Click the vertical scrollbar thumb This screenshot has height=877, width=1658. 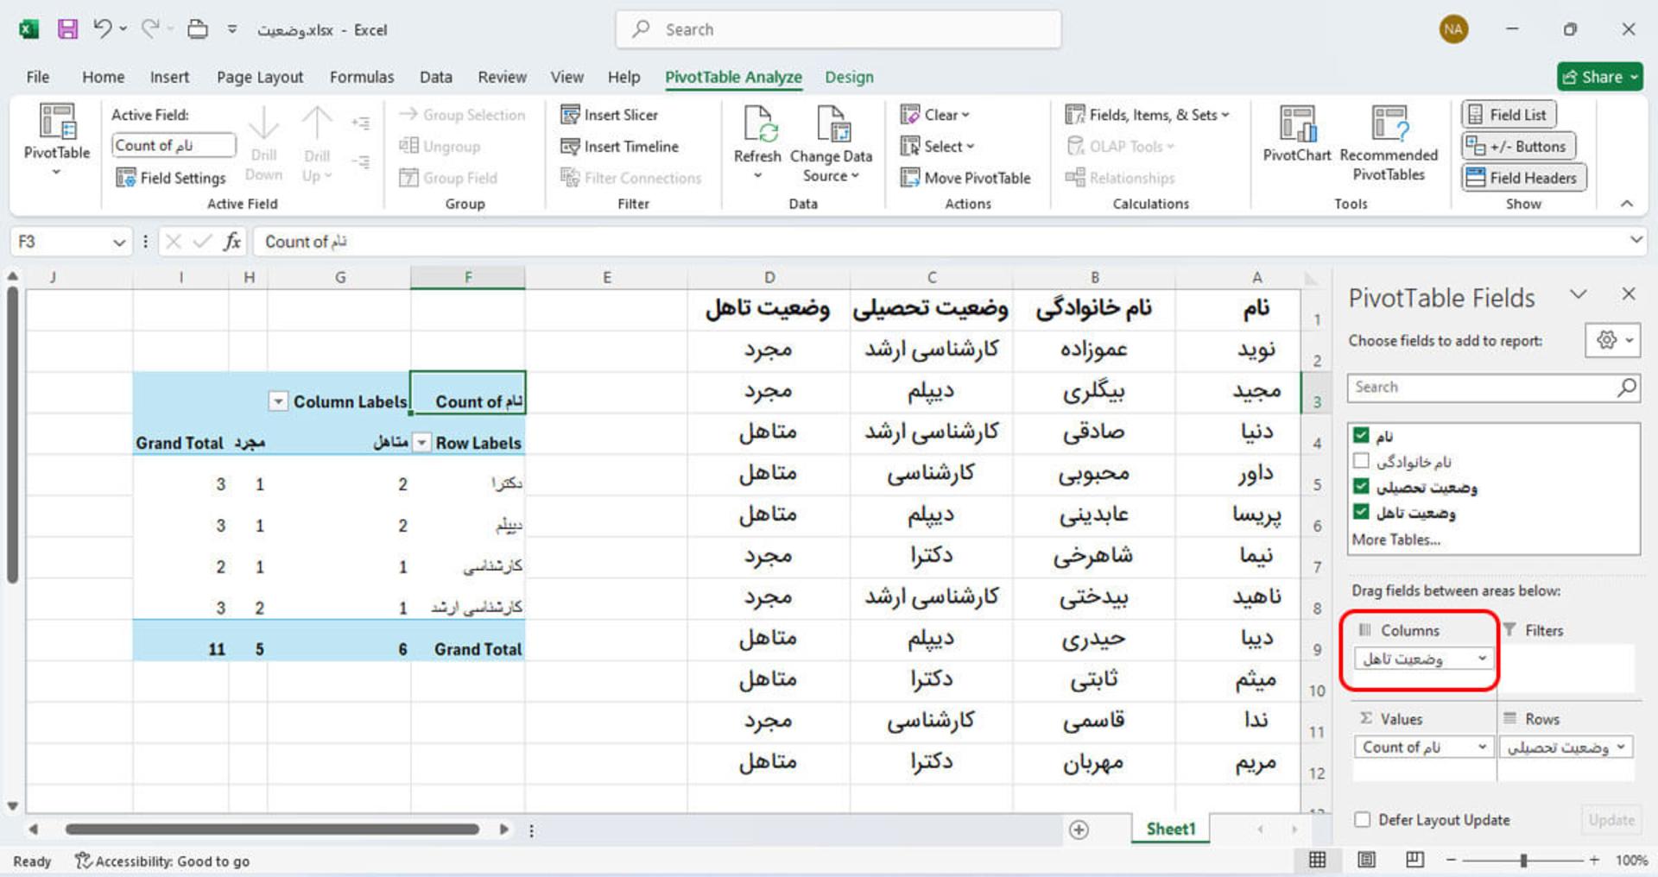tap(12, 436)
